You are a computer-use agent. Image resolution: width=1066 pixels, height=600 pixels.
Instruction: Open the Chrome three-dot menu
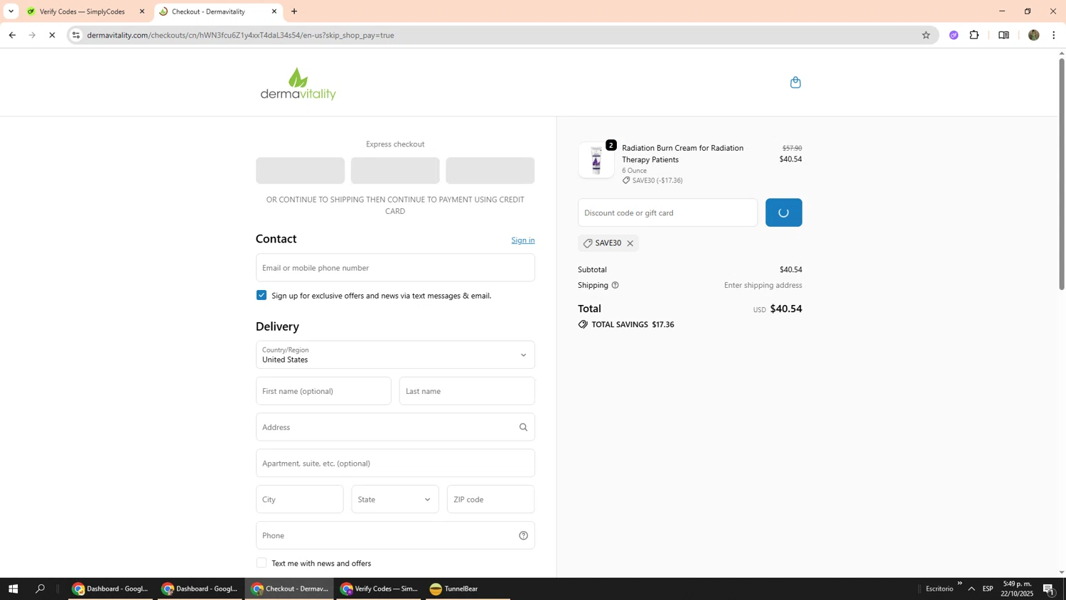pos(1053,35)
